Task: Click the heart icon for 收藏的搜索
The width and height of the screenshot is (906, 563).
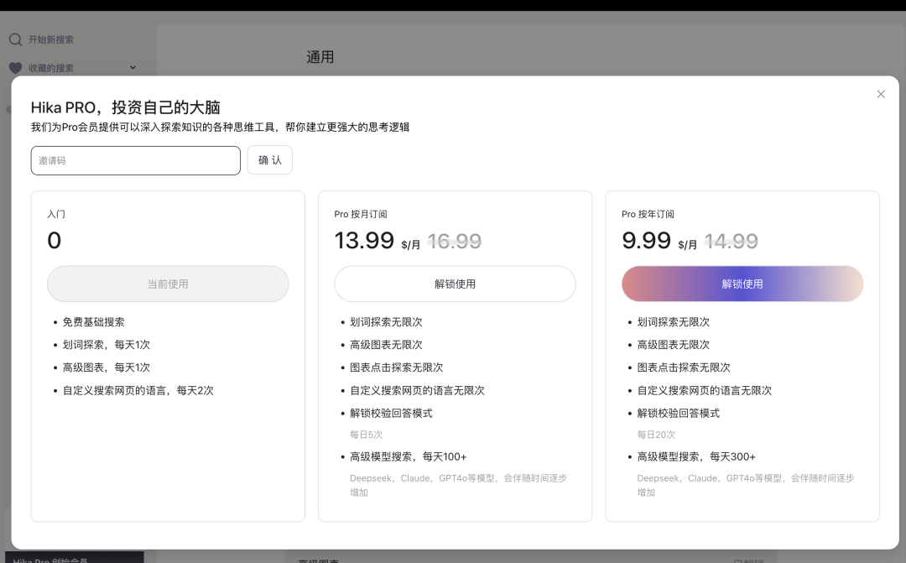Action: point(16,68)
